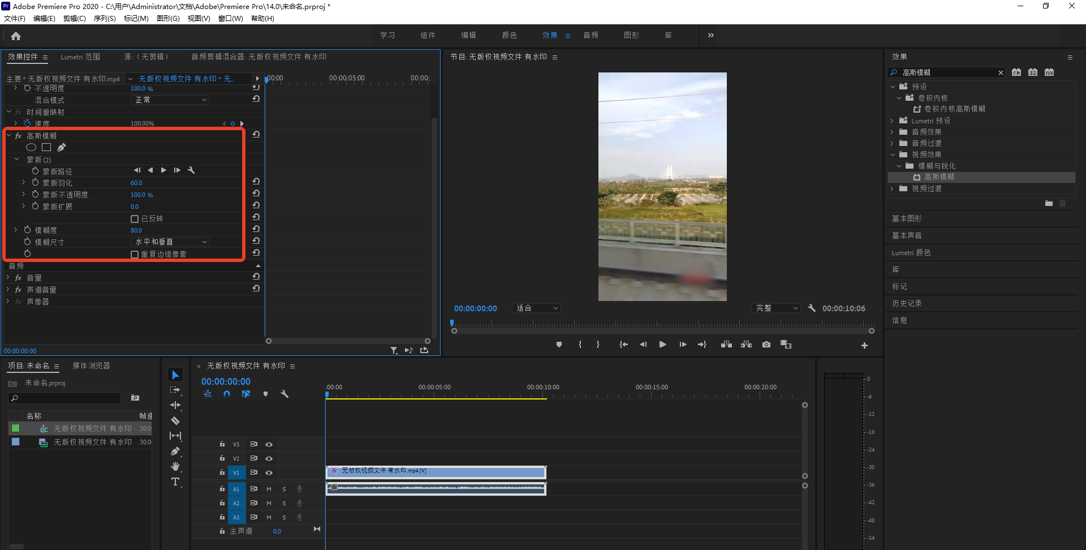Click the 蒙版羽化 value 60.0
The image size is (1086, 550).
pos(136,183)
